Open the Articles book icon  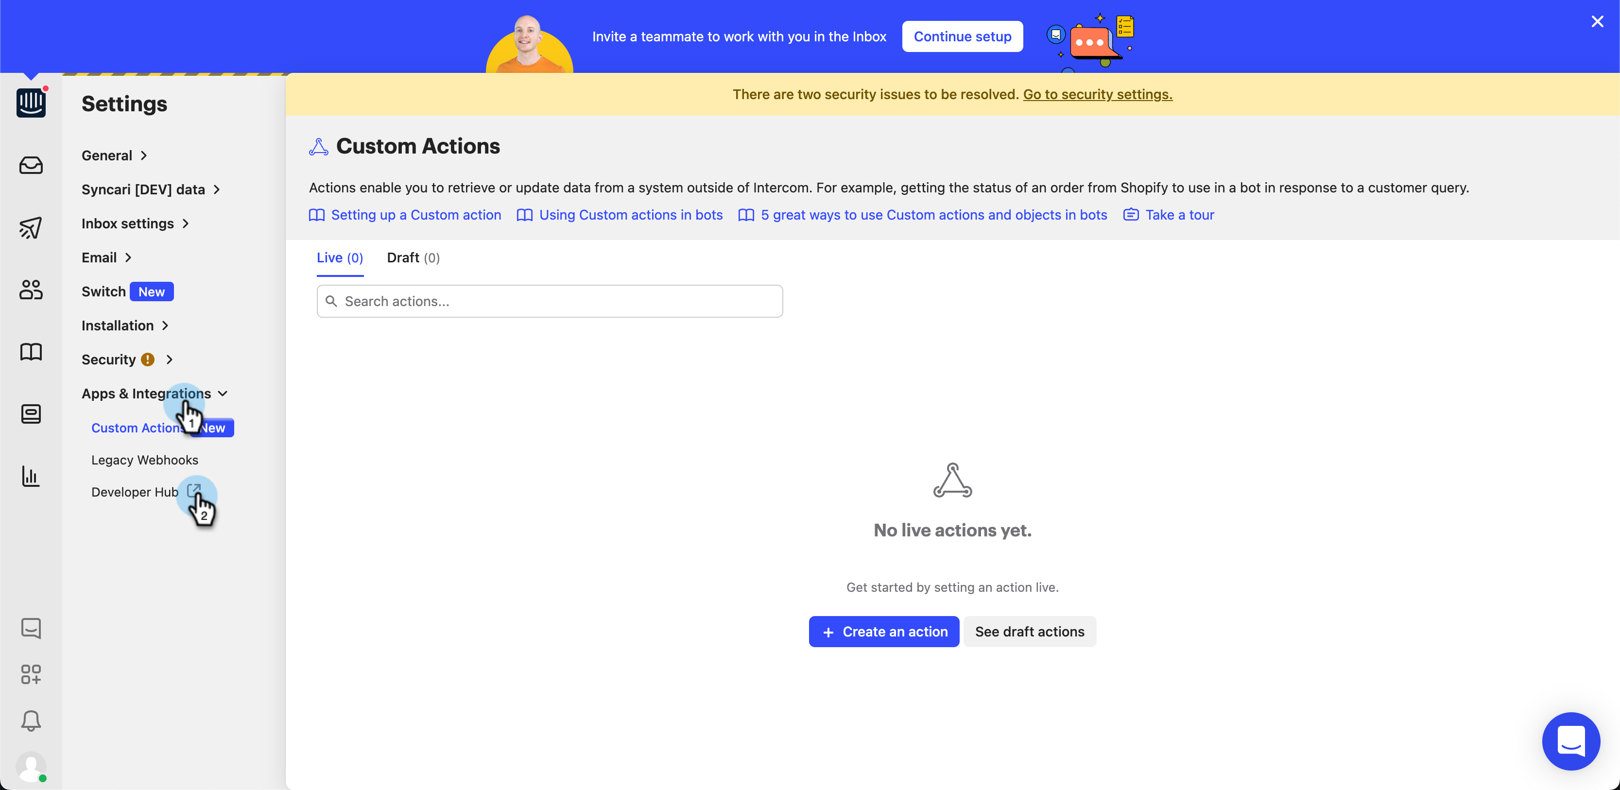tap(31, 352)
